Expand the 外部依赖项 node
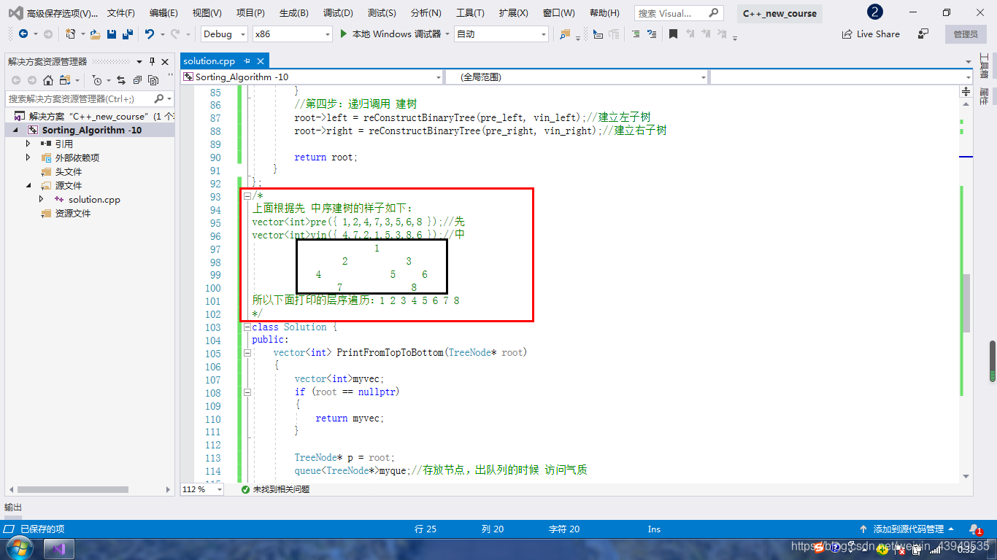997x560 pixels. pos(28,157)
